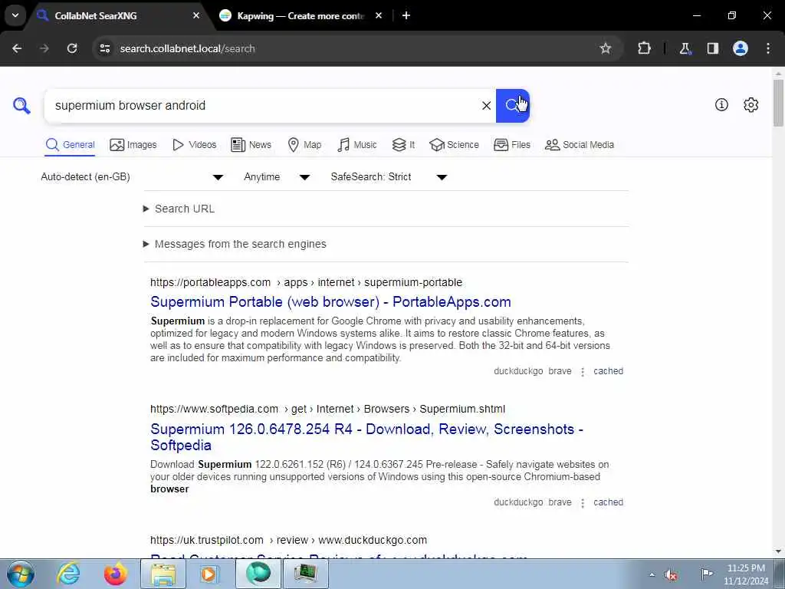The height and width of the screenshot is (589, 785).
Task: Open the language dropdown Auto-detect (en-GB)
Action: 132,177
